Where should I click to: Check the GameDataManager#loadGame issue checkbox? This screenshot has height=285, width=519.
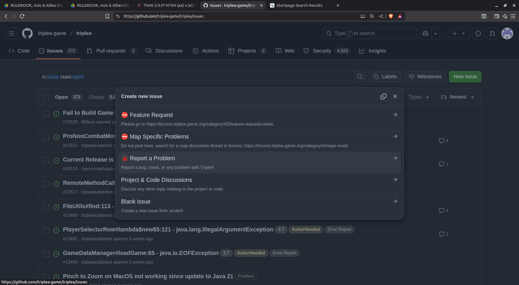point(46,254)
